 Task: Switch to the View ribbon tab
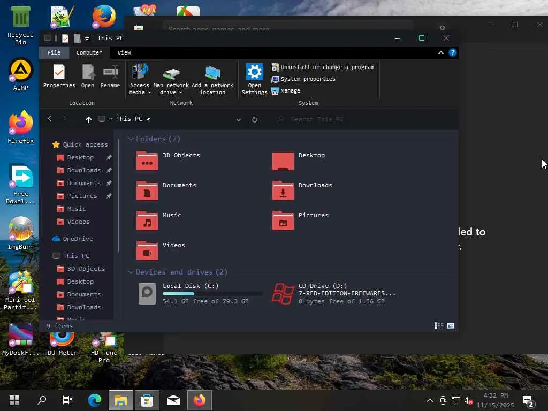[x=124, y=52]
